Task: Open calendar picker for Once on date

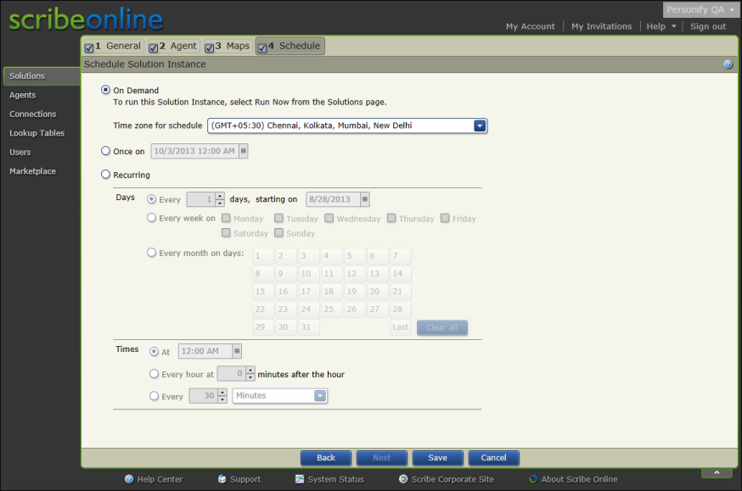Action: pos(244,151)
